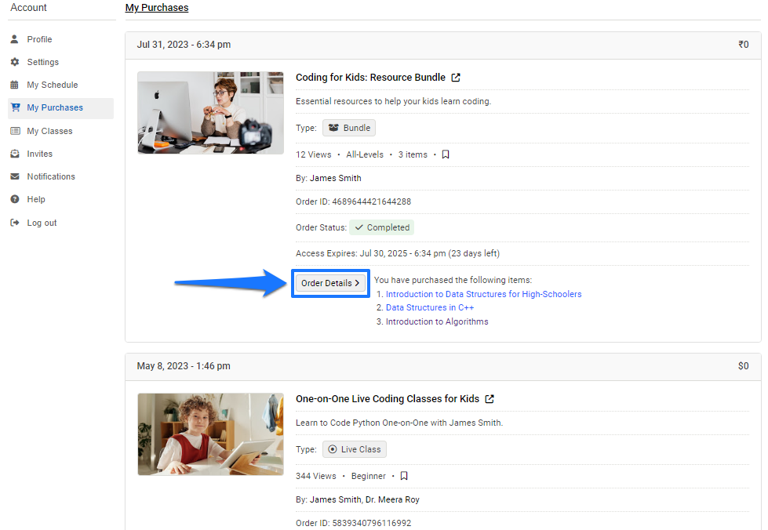Image resolution: width=768 pixels, height=530 pixels.
Task: Open One-on-One Live Coding external link icon
Action: tap(490, 399)
